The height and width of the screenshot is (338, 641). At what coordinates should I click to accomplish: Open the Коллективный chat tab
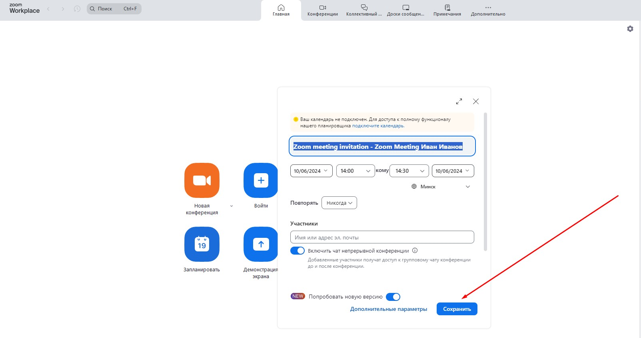click(x=364, y=10)
